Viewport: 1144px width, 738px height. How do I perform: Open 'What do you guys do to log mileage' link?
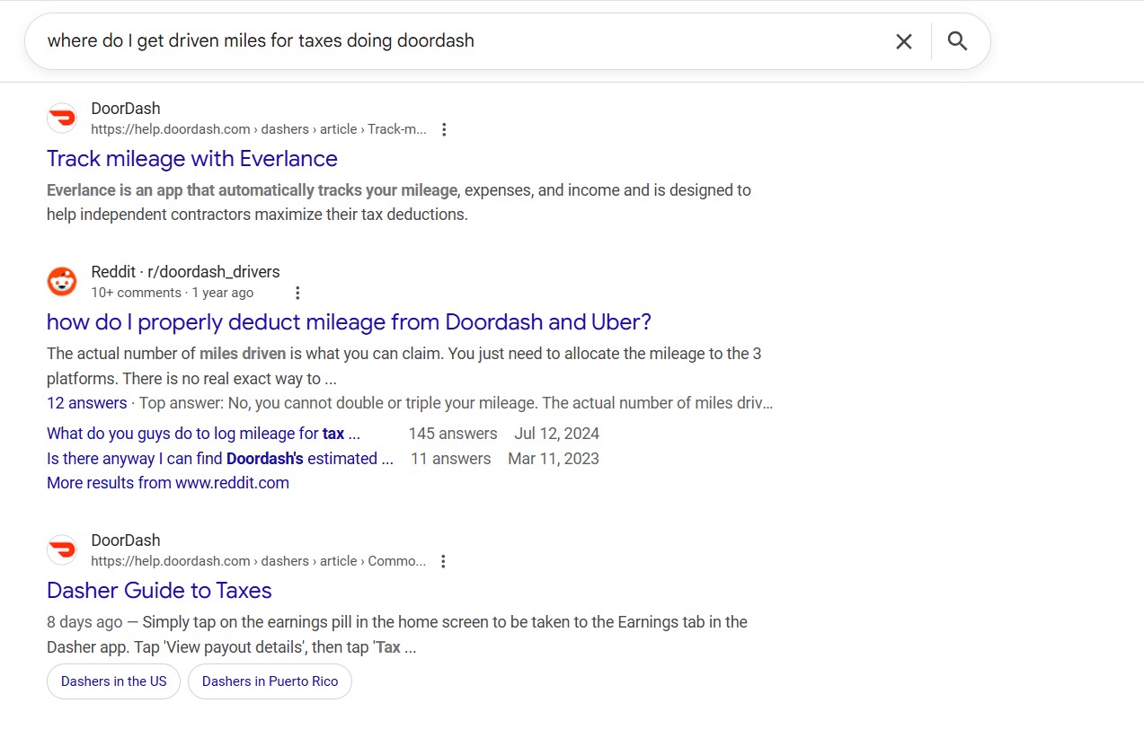coord(203,434)
